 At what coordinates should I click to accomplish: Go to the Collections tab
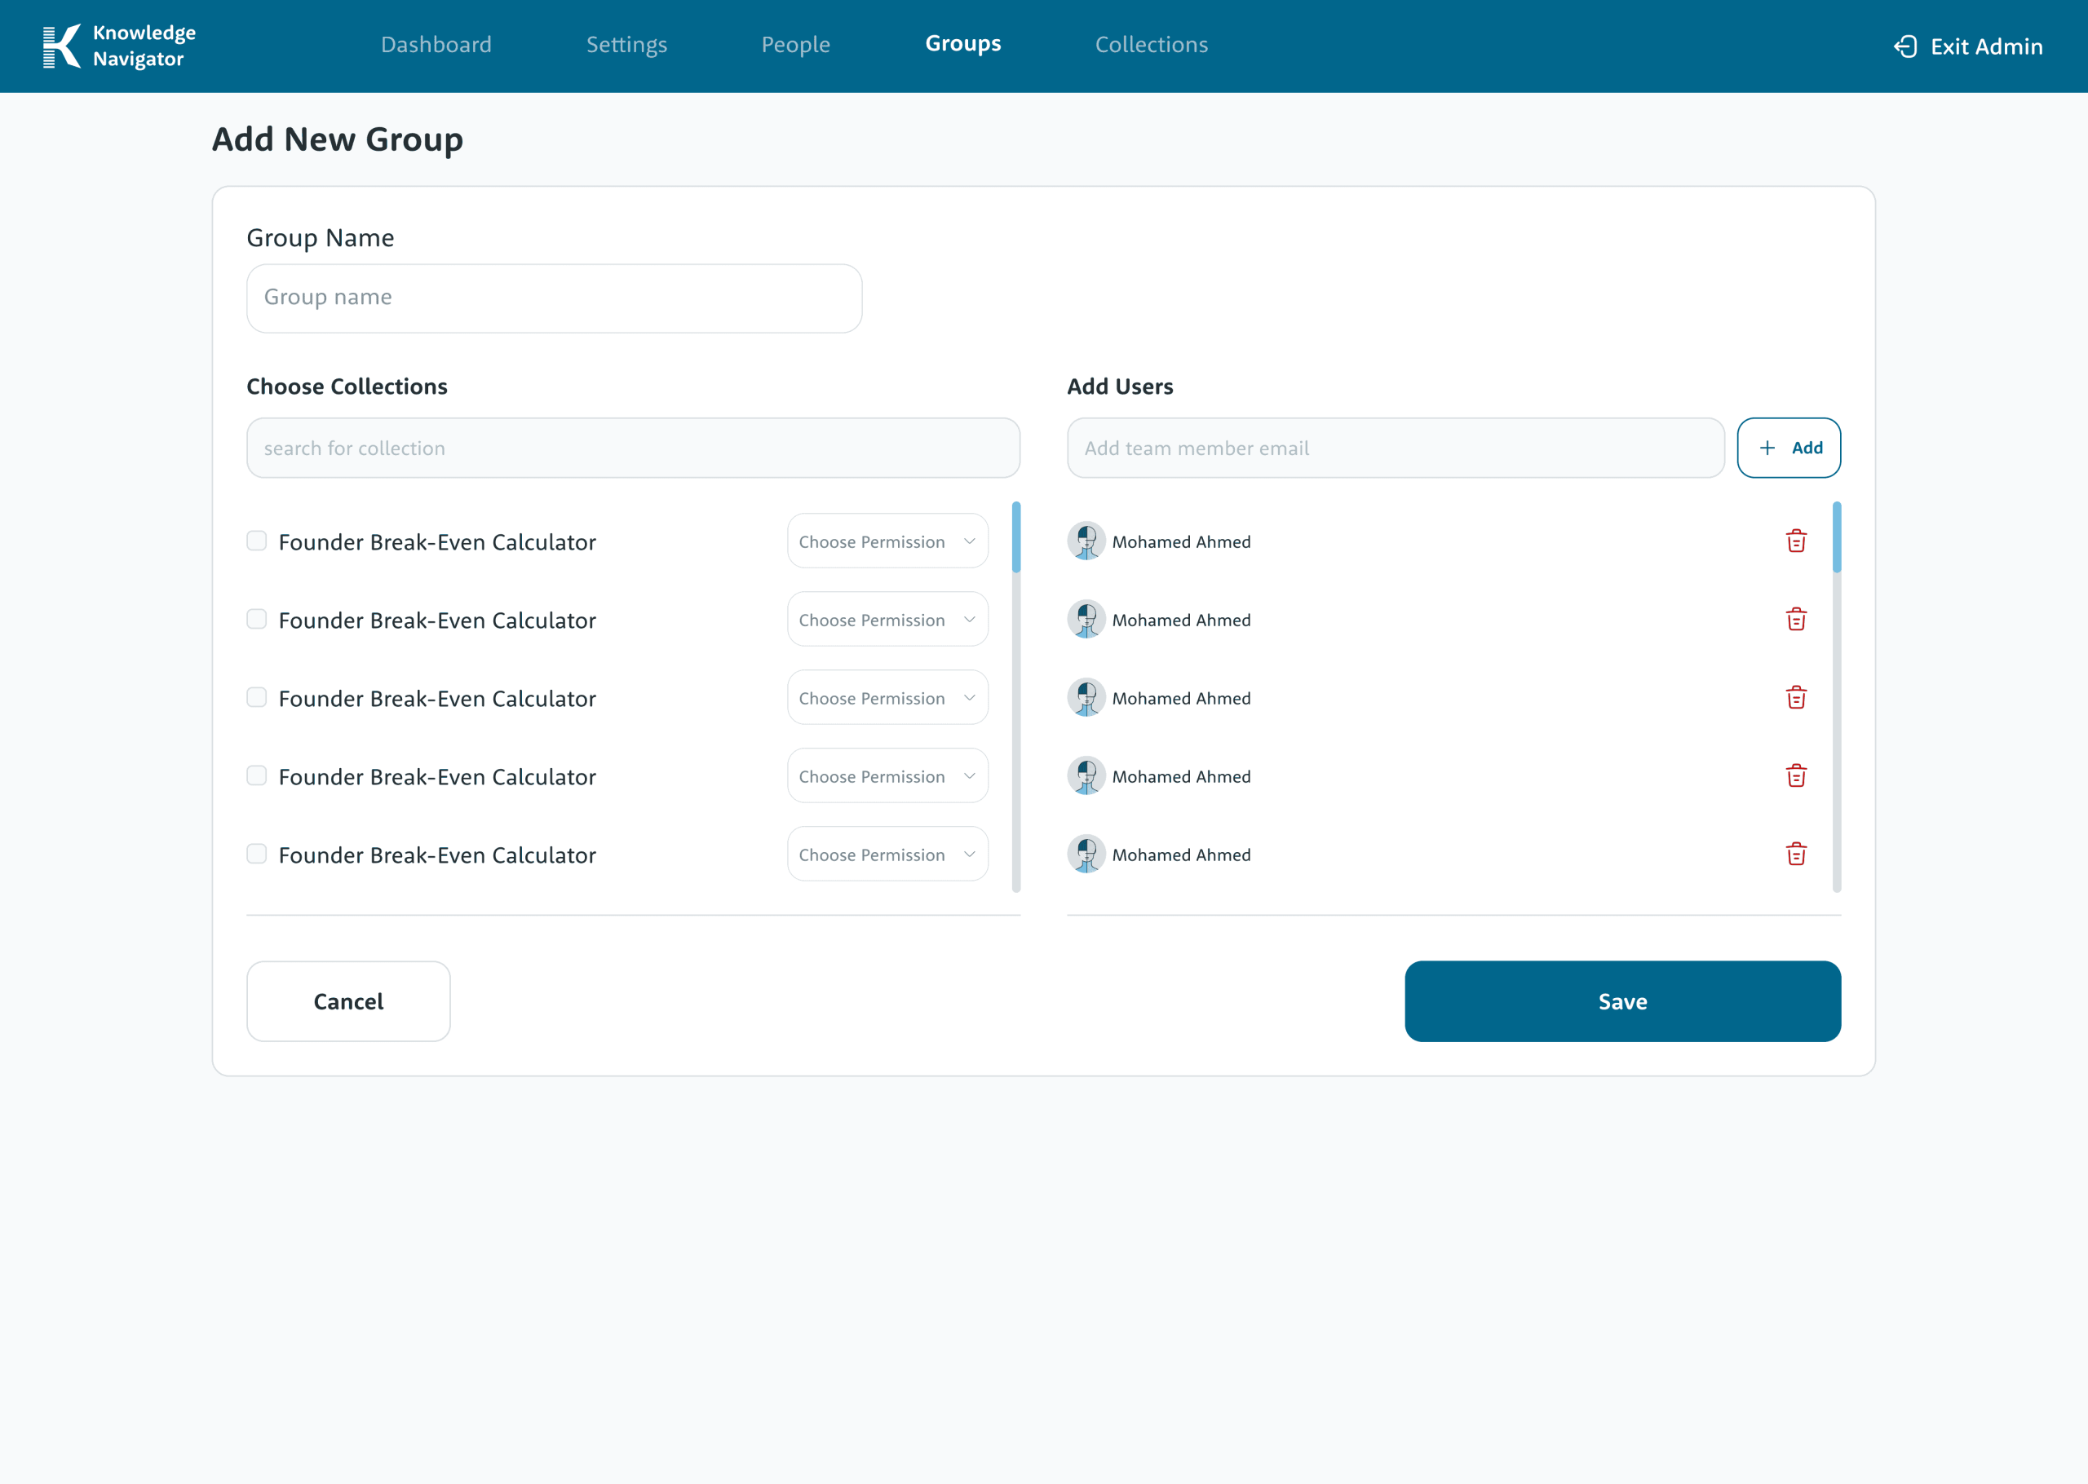(1151, 45)
